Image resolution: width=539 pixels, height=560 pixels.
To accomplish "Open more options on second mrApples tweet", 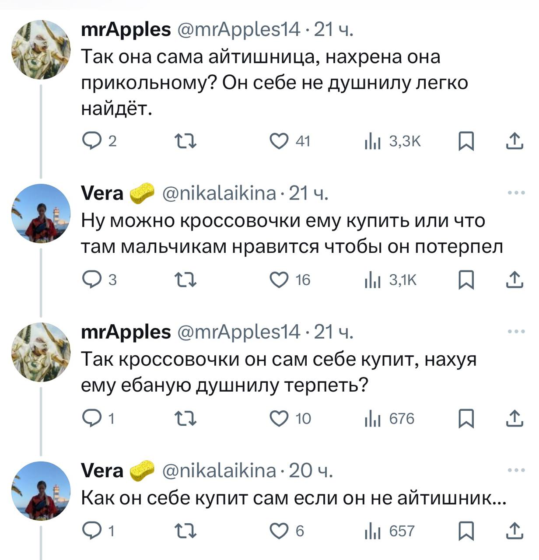I will (x=516, y=332).
